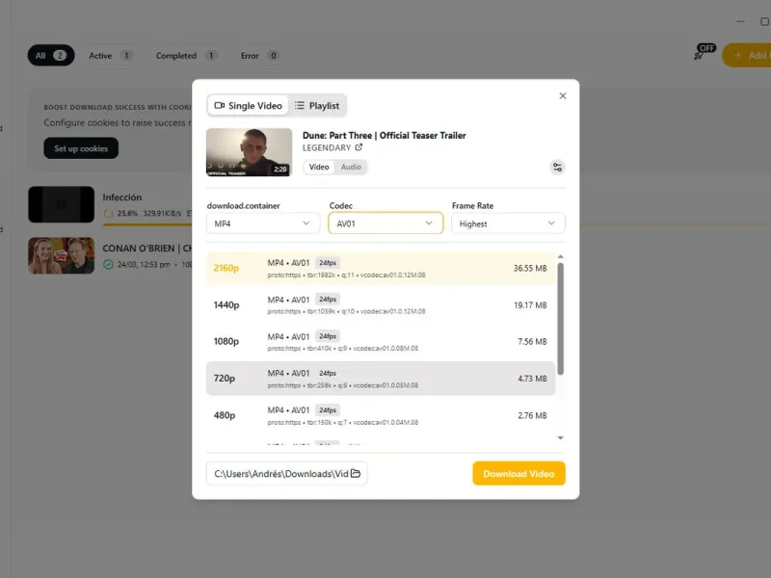Show All downloads filter

click(51, 56)
